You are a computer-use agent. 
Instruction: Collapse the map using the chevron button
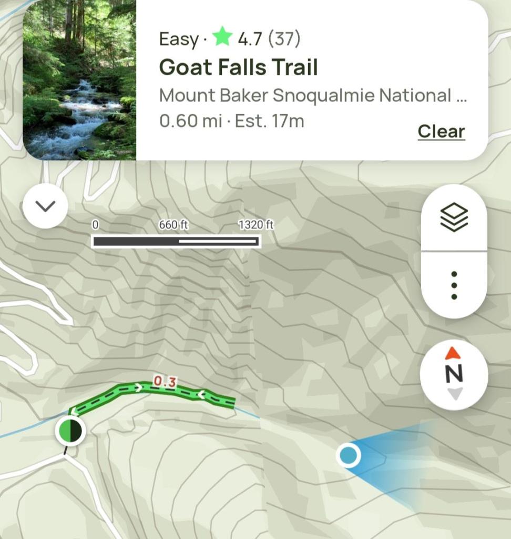click(x=45, y=206)
